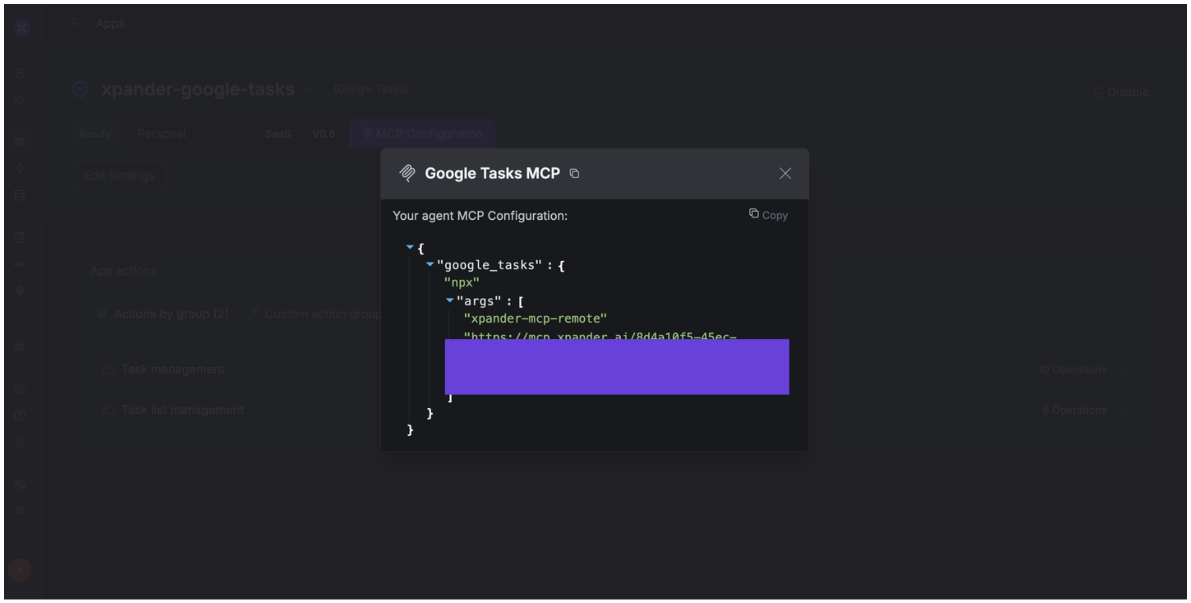Collapse the root JSON object
Screen dimensions: 1191x603
click(410, 247)
